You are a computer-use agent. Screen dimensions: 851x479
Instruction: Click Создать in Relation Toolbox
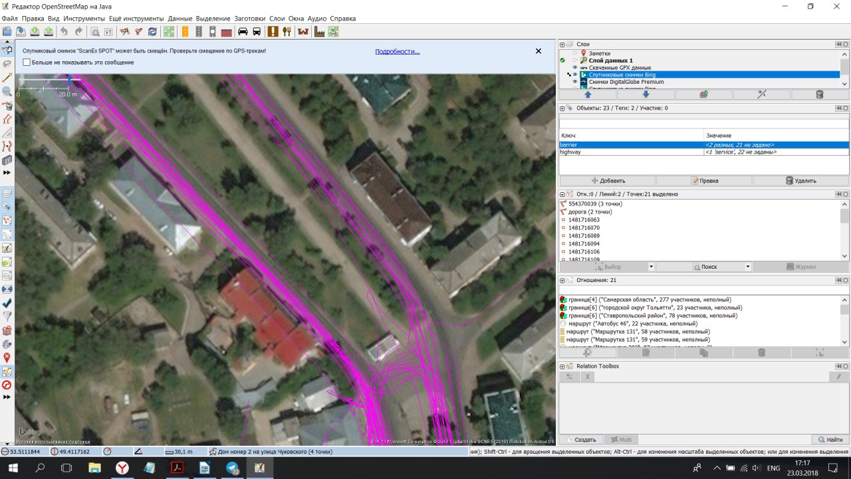[581, 440]
